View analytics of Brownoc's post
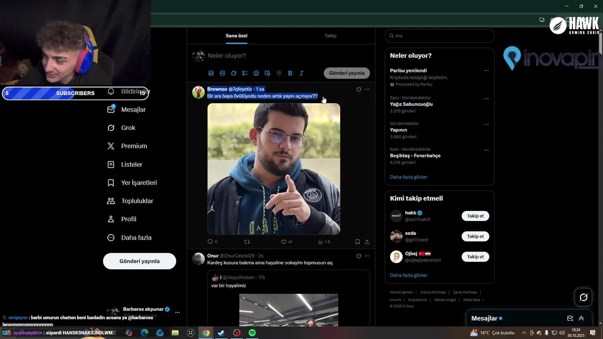The height and width of the screenshot is (339, 603). point(324,242)
